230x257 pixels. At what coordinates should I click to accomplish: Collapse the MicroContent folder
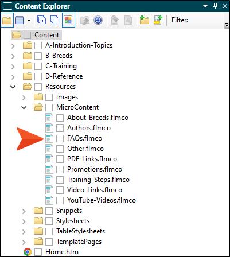[24, 107]
